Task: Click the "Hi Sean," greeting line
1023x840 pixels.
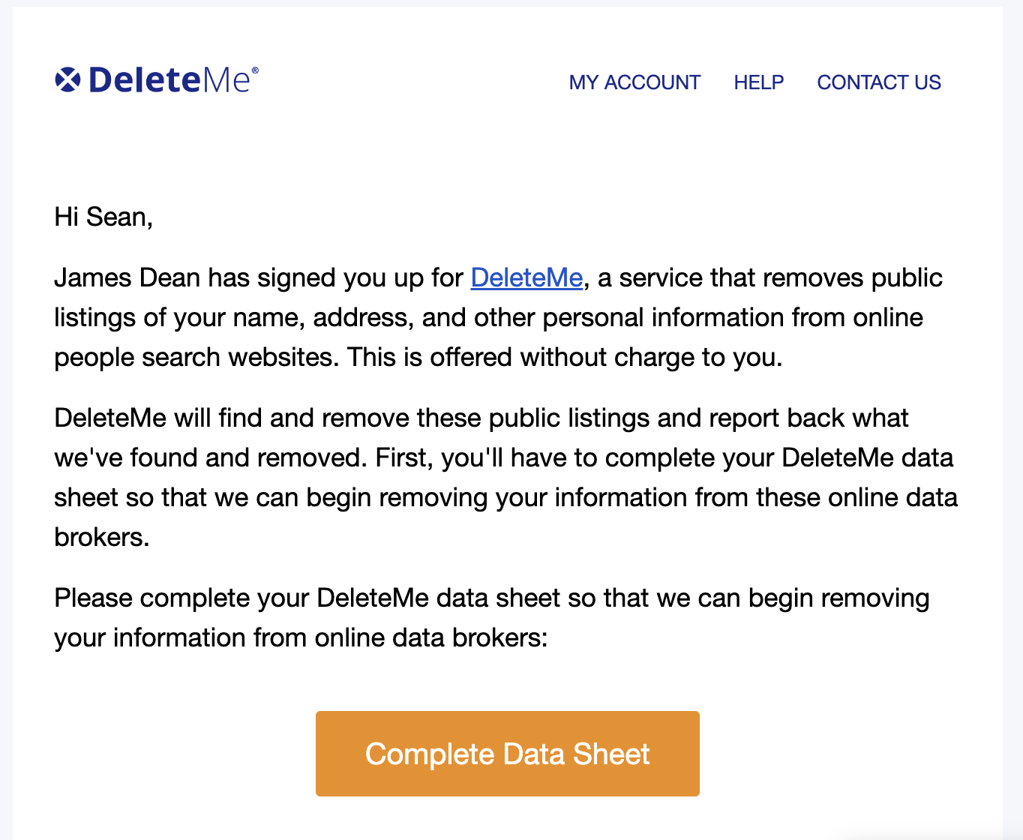Action: [x=103, y=217]
